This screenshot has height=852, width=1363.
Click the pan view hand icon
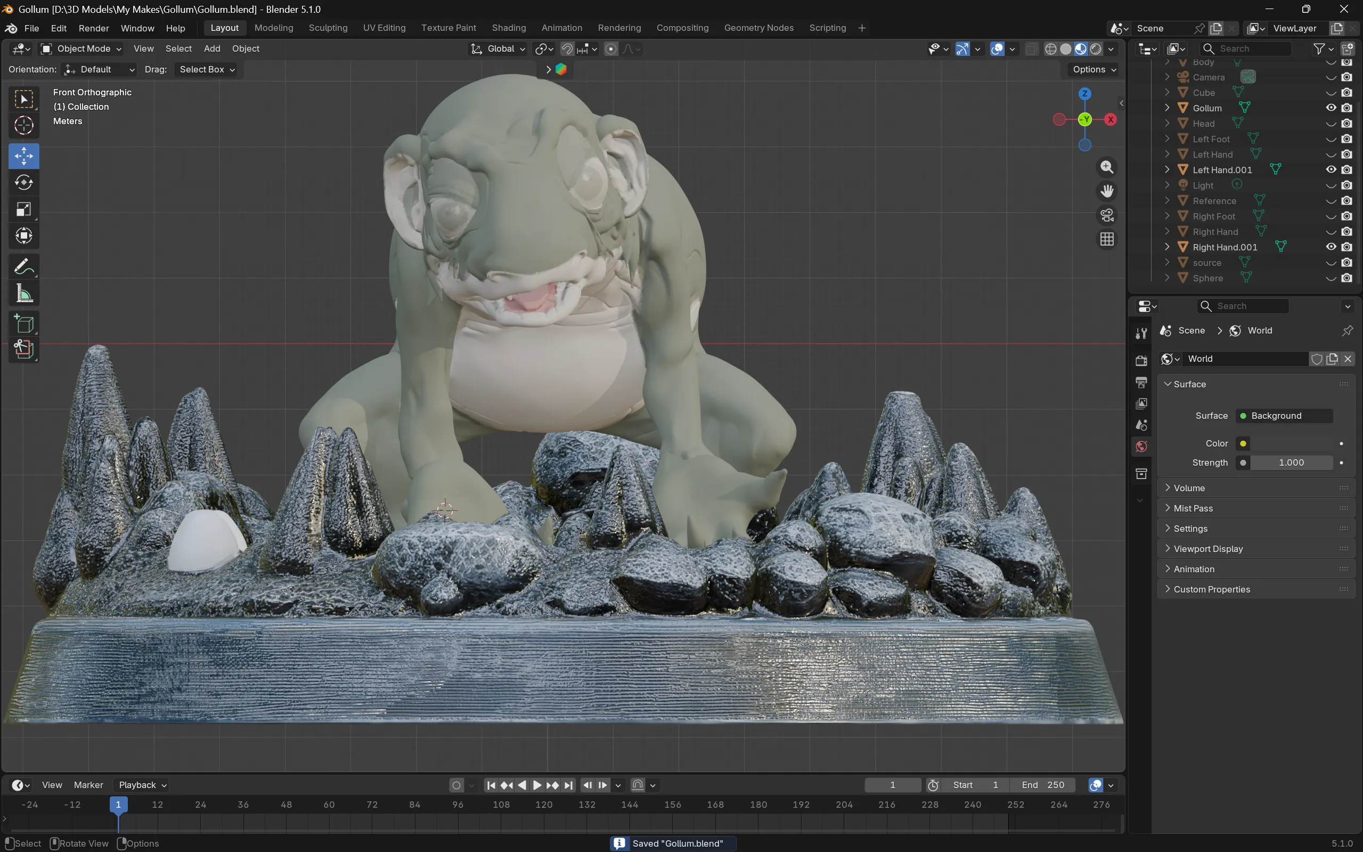[1107, 191]
